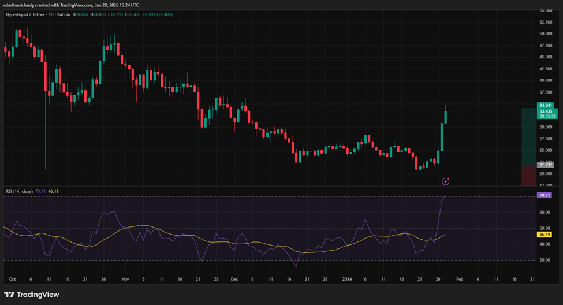Screen dimensions: 563x305
Task: Click the red stop-loss zone of position box
Action: point(529,176)
